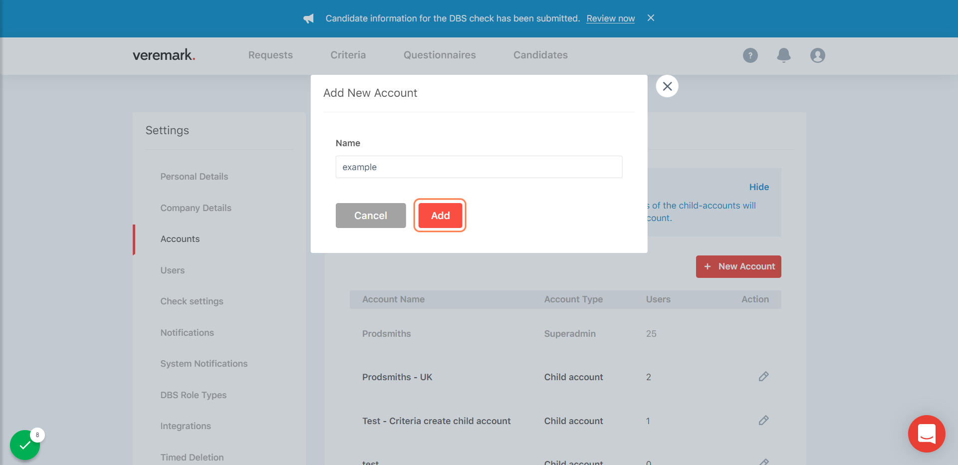Edit the Test - Criteria create child account

coord(763,421)
